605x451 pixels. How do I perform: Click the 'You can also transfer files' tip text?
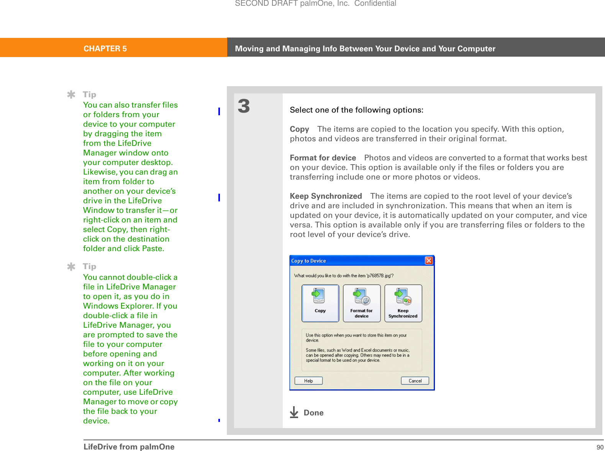click(131, 176)
